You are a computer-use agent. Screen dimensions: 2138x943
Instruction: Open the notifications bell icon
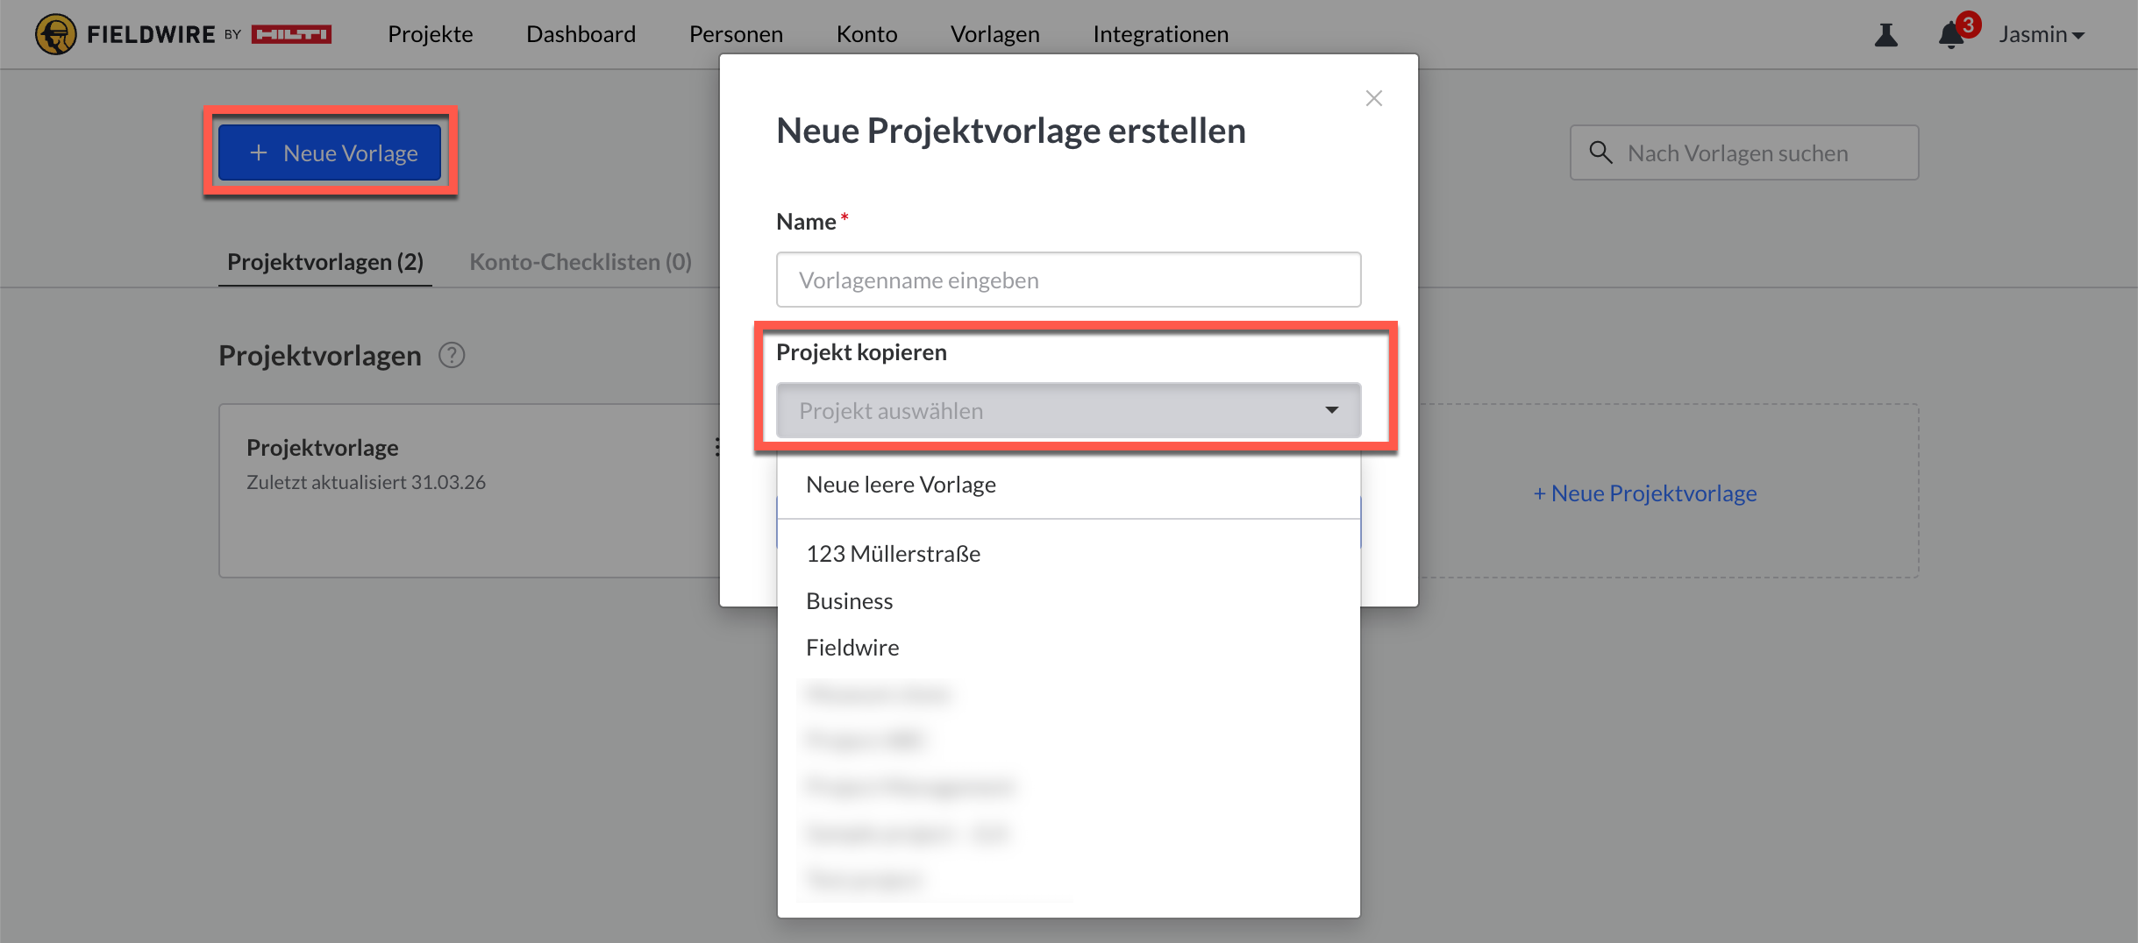pyautogui.click(x=1950, y=35)
